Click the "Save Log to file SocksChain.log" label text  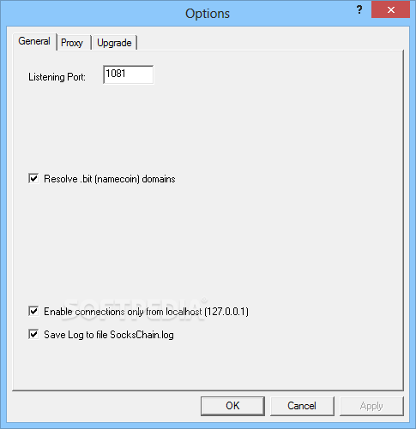coord(109,335)
